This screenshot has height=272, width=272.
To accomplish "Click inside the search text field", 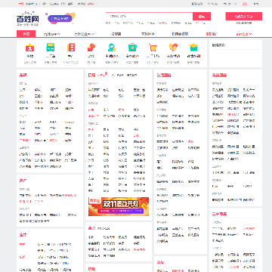I will pos(149,17).
